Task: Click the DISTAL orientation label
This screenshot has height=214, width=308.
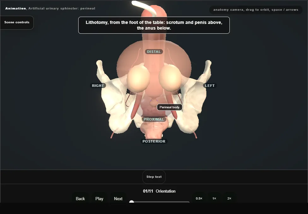Action: click(154, 52)
